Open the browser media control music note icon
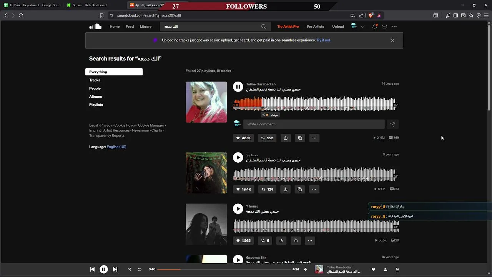The width and height of the screenshot is (492, 277). (x=448, y=15)
